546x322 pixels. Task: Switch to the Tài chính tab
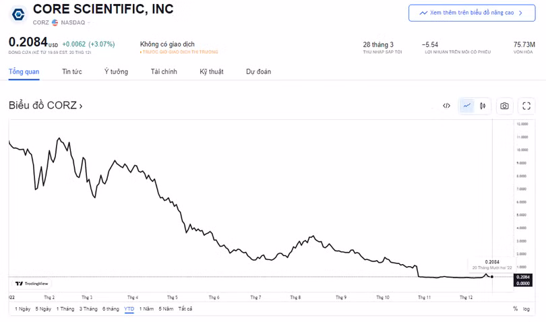(x=164, y=71)
